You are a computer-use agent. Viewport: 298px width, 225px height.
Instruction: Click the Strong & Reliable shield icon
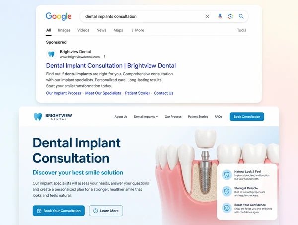click(x=227, y=191)
